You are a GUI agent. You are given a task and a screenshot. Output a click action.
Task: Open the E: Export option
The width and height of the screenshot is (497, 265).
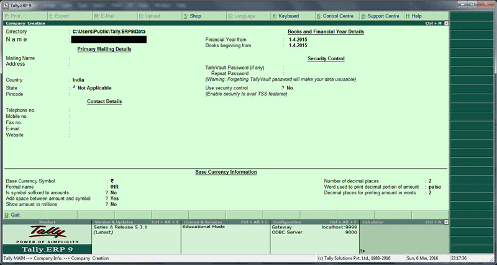[70, 16]
